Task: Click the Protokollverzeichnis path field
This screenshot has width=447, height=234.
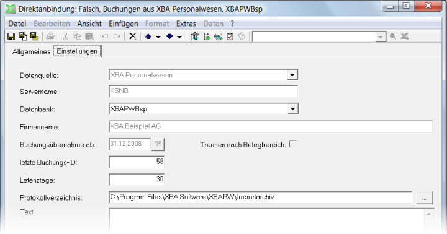Action: [x=260, y=197]
